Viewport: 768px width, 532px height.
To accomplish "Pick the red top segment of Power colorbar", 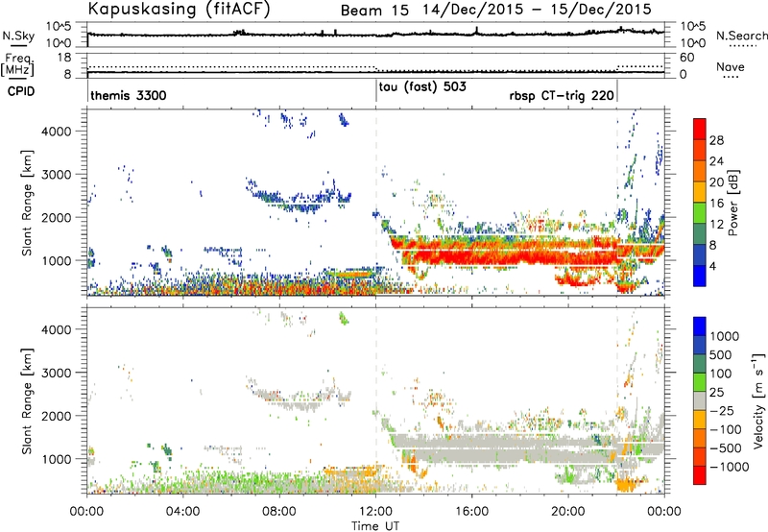I will (700, 129).
